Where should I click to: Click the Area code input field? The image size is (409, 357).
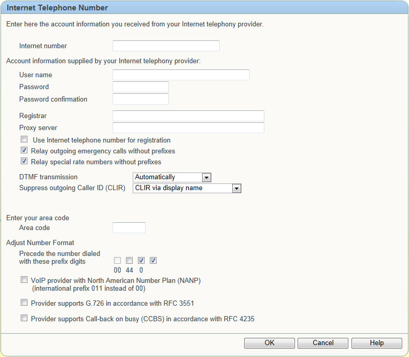(x=129, y=227)
